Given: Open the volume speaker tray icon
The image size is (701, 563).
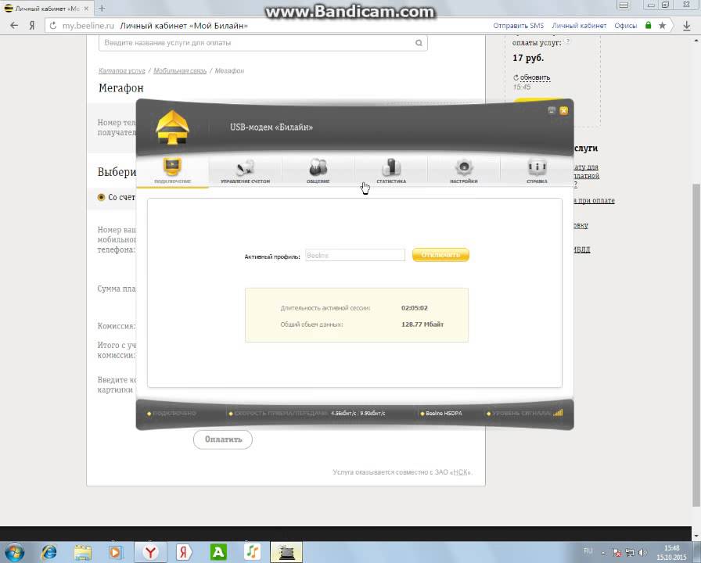Looking at the screenshot, I should coord(643,553).
